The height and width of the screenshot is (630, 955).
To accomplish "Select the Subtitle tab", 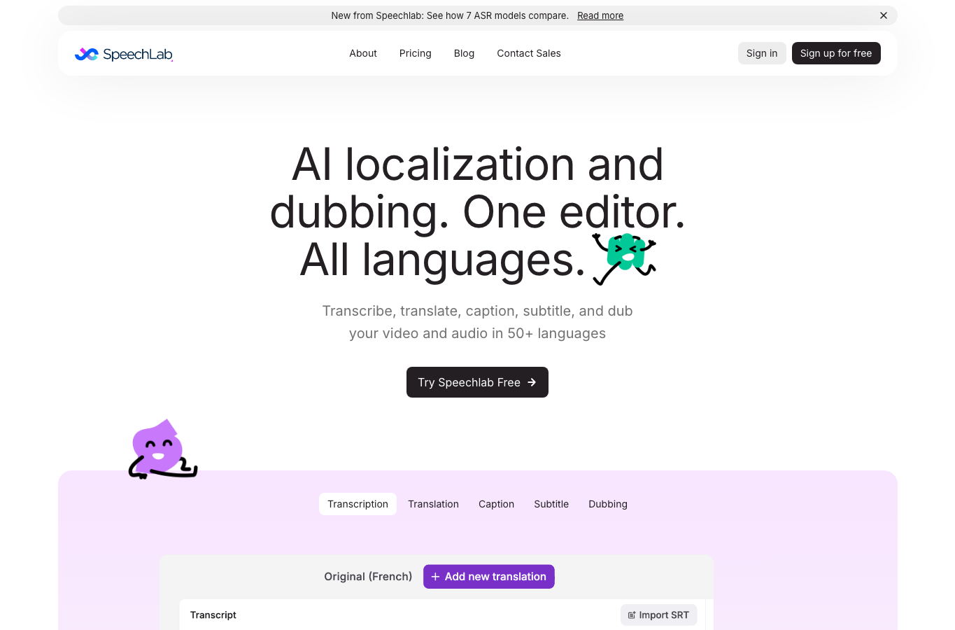I will coord(551,504).
